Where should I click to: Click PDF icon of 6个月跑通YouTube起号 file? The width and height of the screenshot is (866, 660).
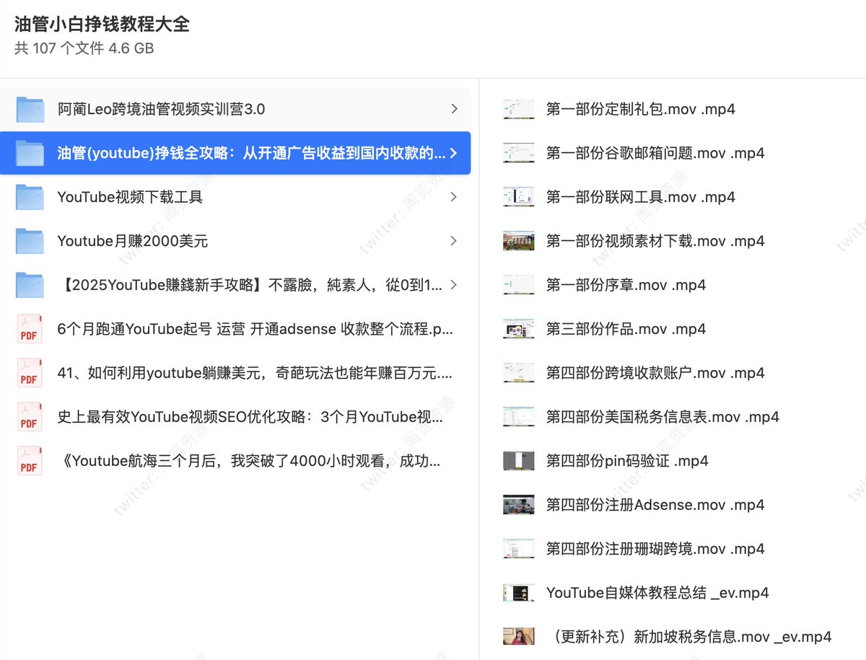tap(30, 329)
